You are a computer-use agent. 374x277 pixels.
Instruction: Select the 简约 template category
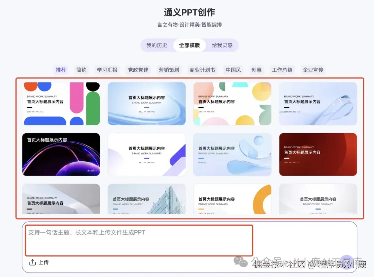[x=81, y=70]
